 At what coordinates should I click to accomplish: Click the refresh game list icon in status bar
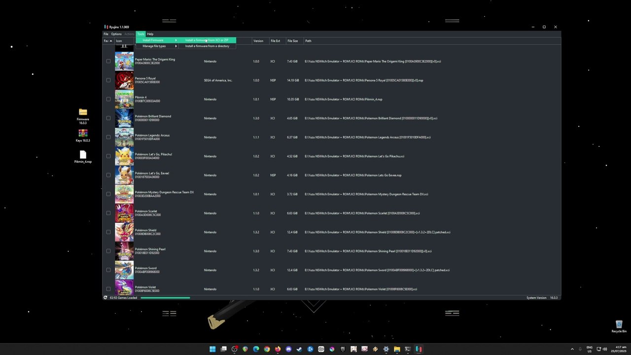pos(105,298)
